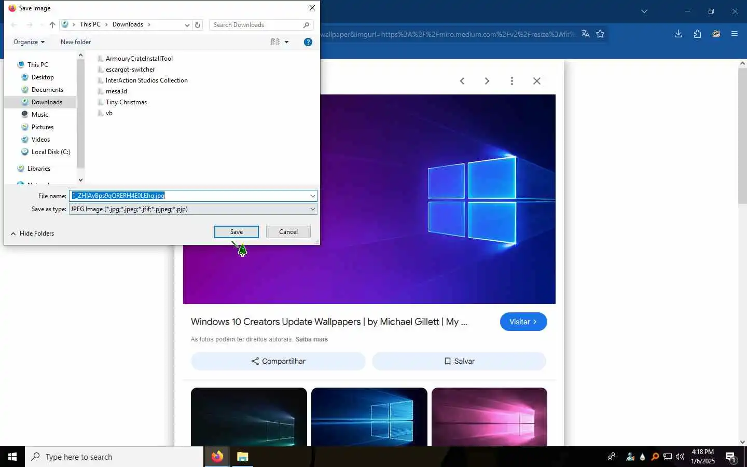Image resolution: width=747 pixels, height=467 pixels.
Task: Select Pictures in the navigation pane
Action: [x=43, y=127]
